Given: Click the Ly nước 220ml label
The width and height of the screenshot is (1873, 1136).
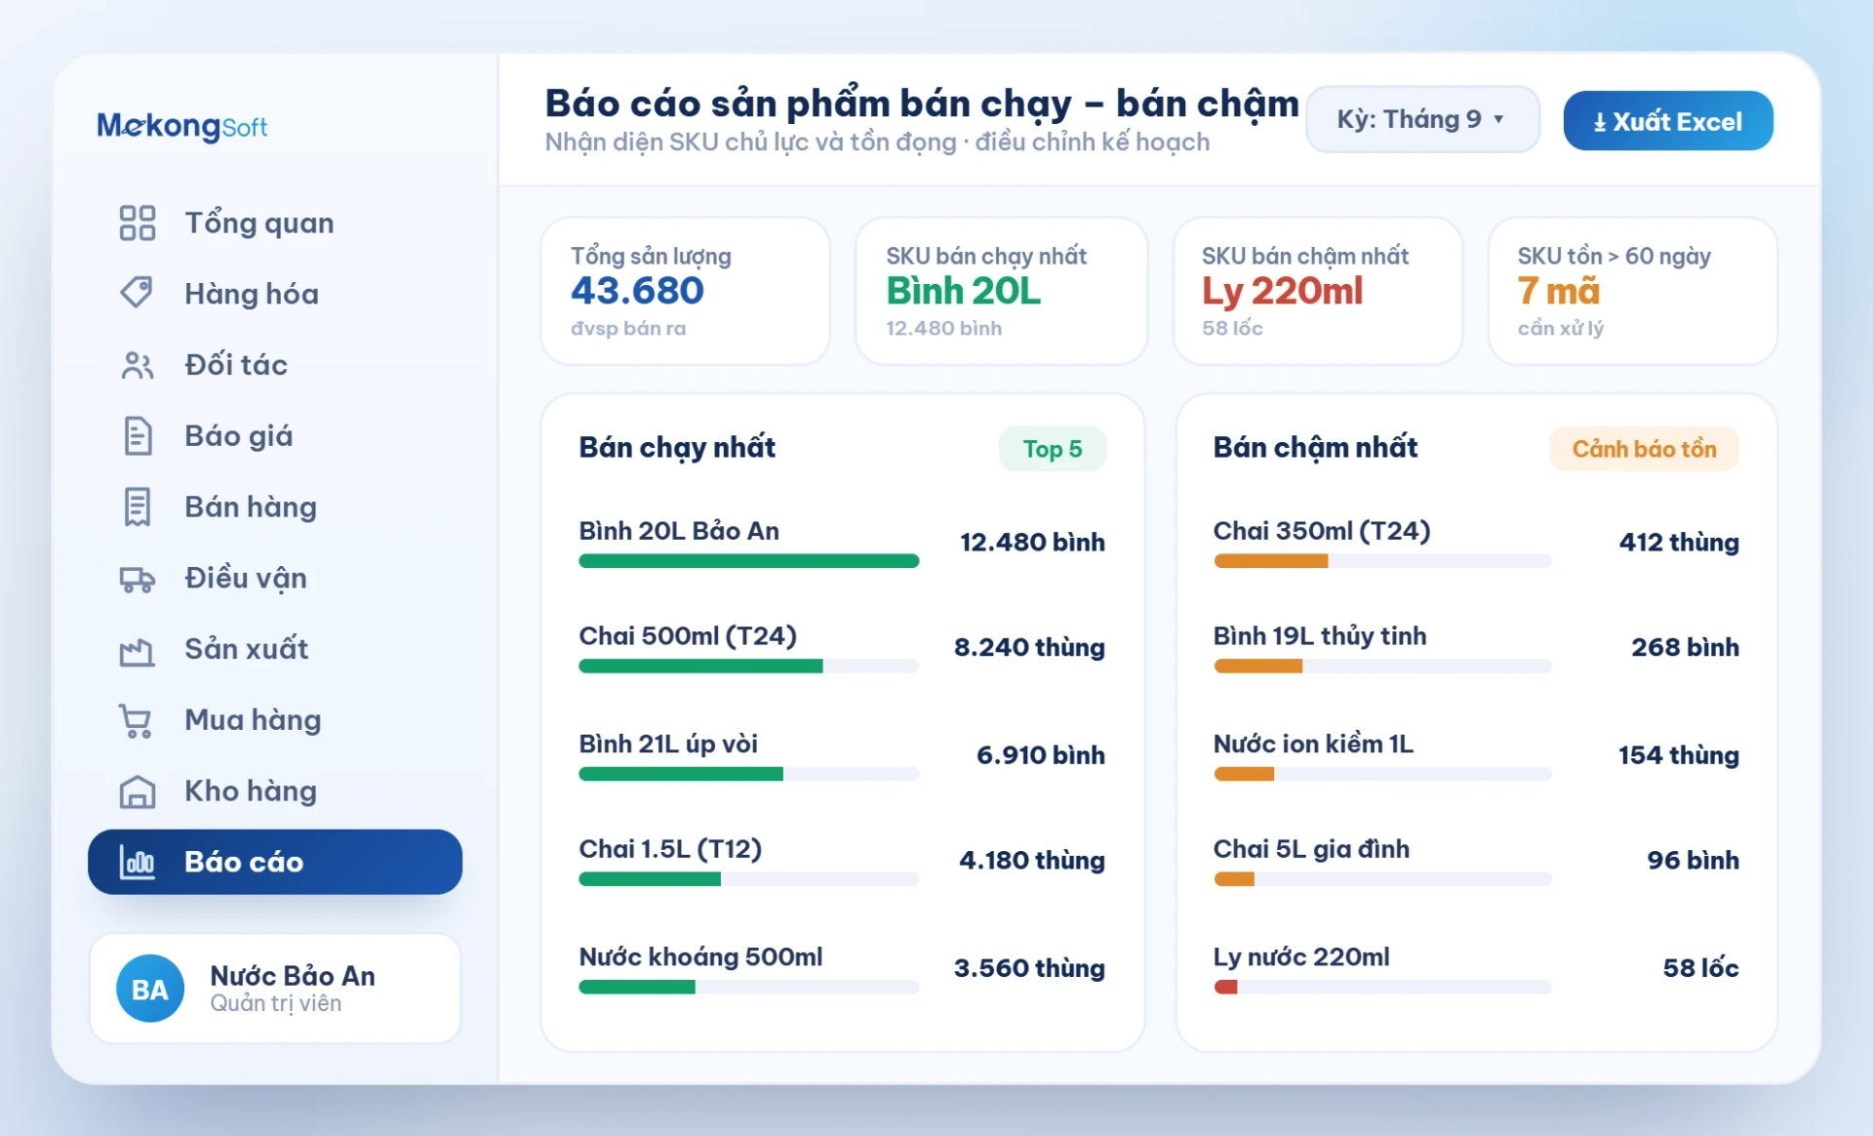Looking at the screenshot, I should pos(1301,956).
